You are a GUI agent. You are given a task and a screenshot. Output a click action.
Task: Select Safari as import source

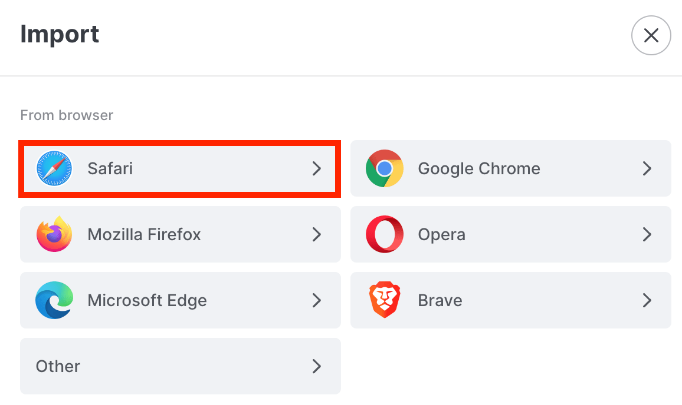180,168
